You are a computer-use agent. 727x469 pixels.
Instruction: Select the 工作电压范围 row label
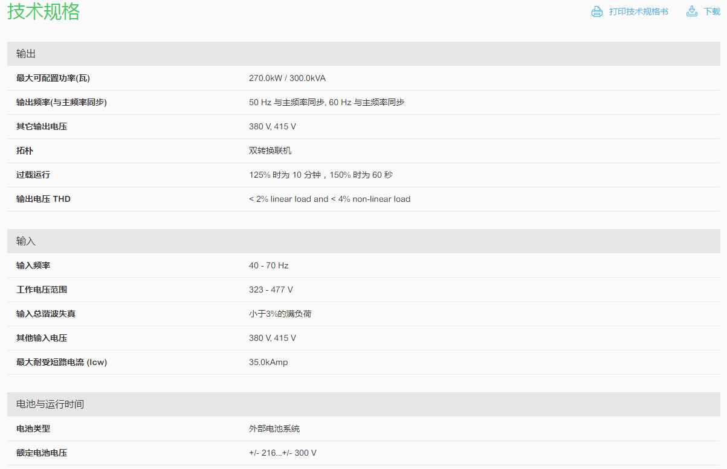point(42,289)
